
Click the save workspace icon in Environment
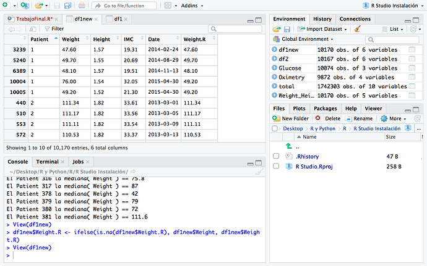point(287,29)
